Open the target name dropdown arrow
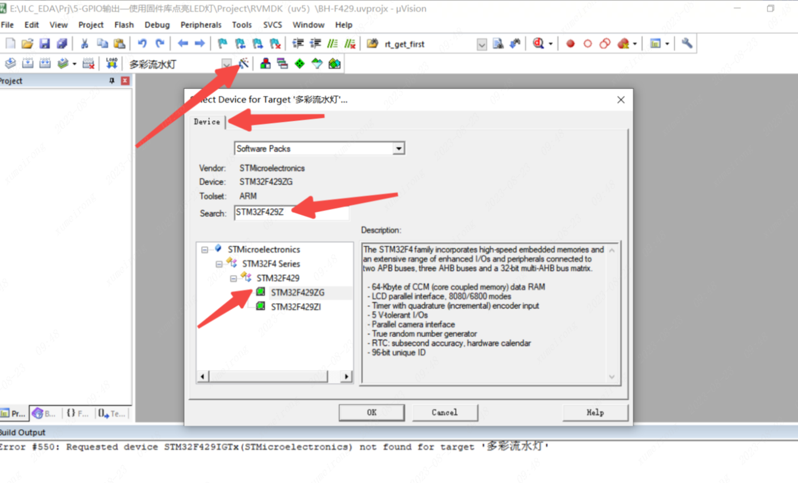 point(226,64)
